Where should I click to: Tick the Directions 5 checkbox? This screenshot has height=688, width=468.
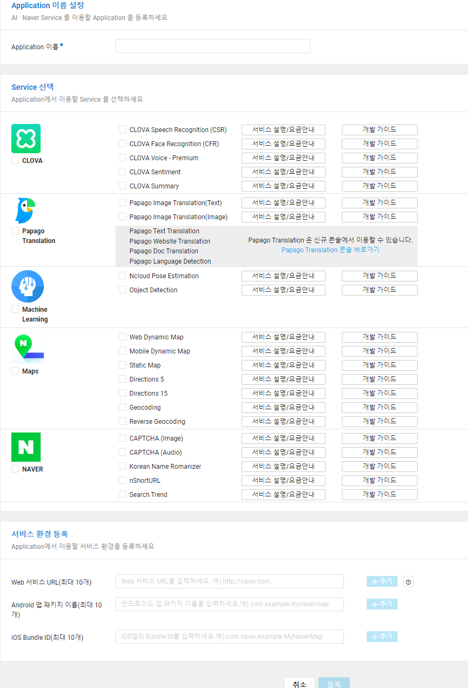click(122, 379)
